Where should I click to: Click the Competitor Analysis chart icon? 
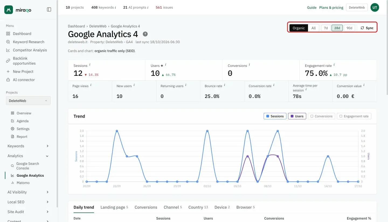pos(8,50)
